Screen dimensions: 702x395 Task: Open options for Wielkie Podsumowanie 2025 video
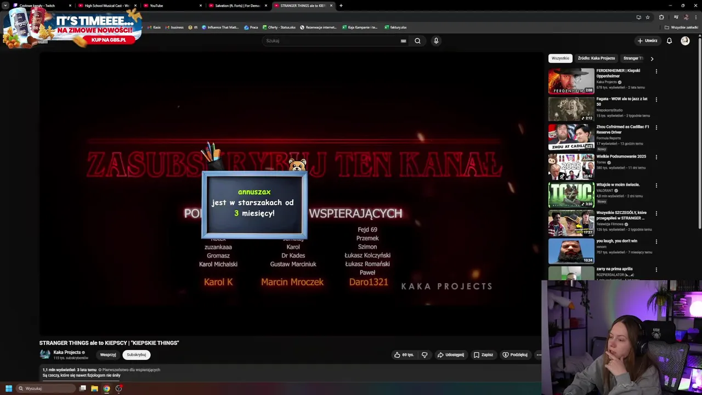tap(656, 157)
